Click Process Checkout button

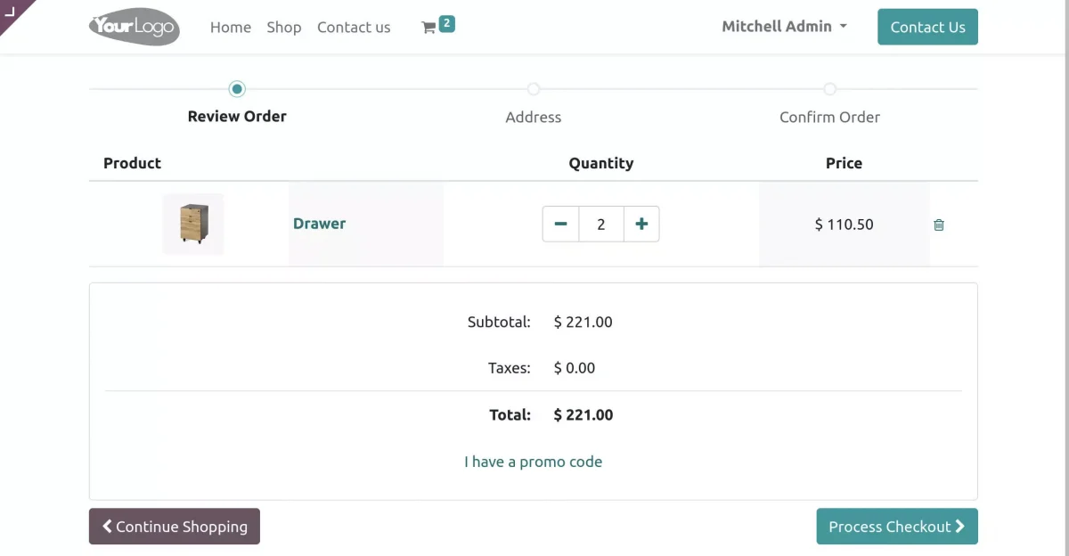click(x=896, y=527)
